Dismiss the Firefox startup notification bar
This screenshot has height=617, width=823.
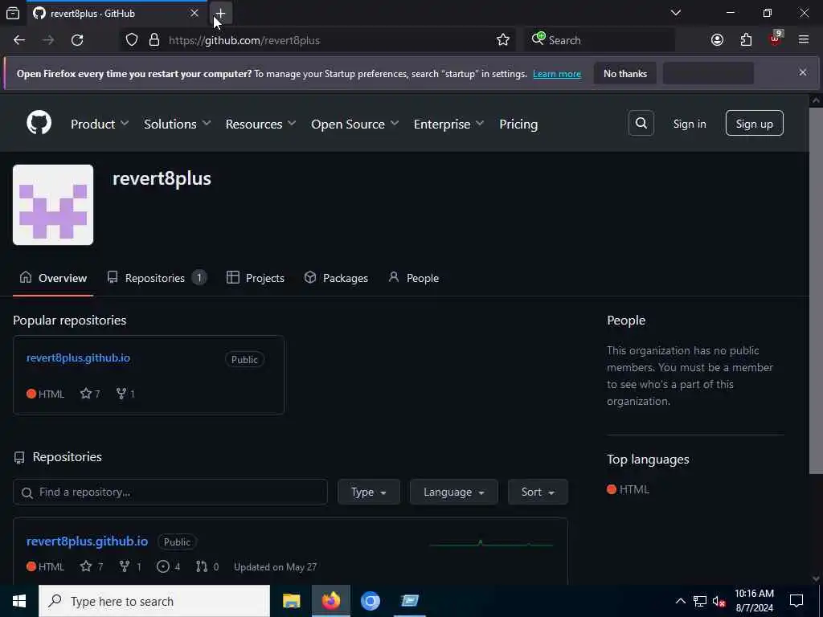pos(803,72)
